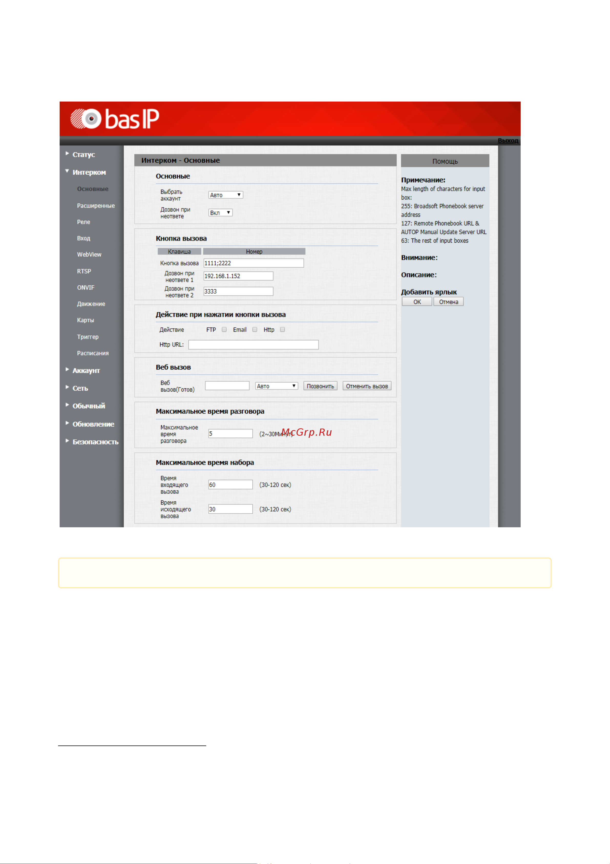Click the Время входящего вызова field
Viewport: 610px width, 864px height.
click(x=231, y=485)
